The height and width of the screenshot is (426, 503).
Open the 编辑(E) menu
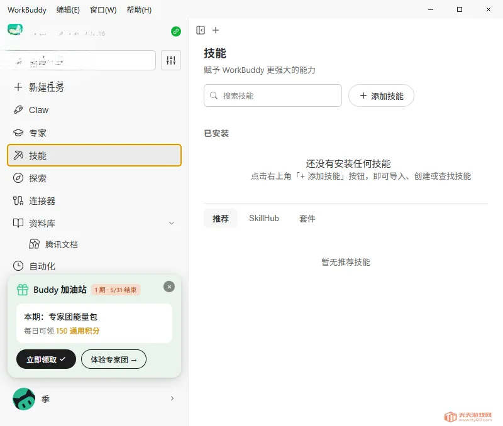68,10
